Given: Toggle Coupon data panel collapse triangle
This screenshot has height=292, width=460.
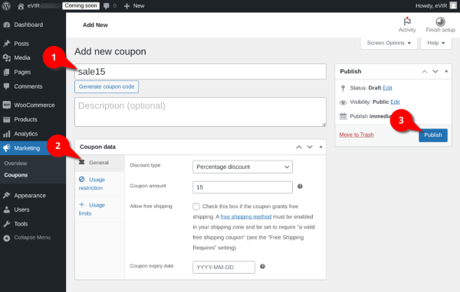Looking at the screenshot, I should 320,147.
